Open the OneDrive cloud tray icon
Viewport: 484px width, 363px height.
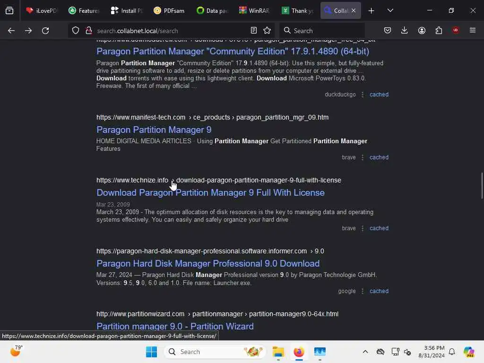[380, 352]
